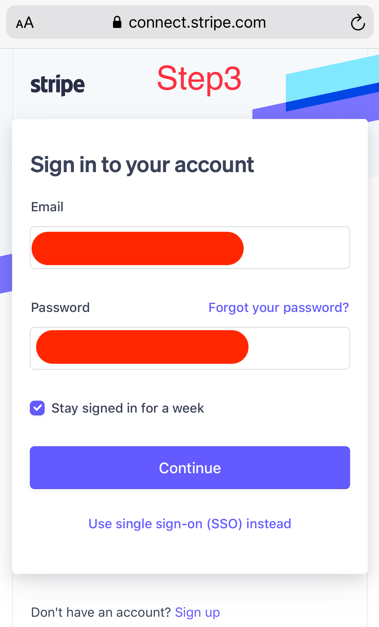This screenshot has width=379, height=627.
Task: Open Forgot your password link
Action: coord(278,307)
